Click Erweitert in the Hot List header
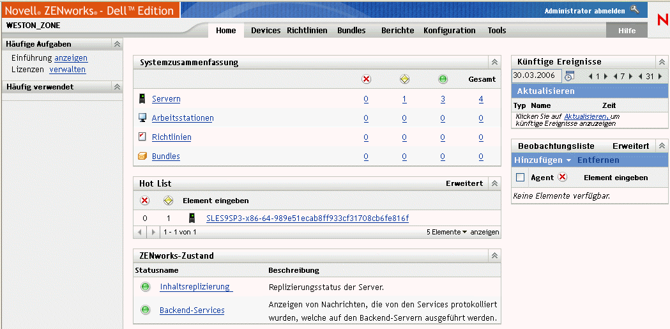670x329 pixels. (x=464, y=183)
